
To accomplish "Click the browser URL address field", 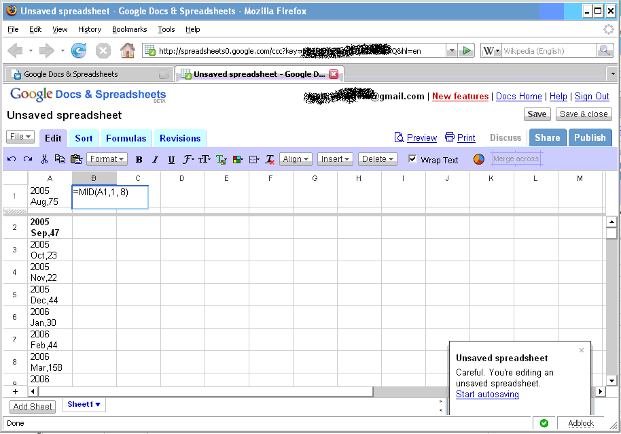I will [299, 51].
